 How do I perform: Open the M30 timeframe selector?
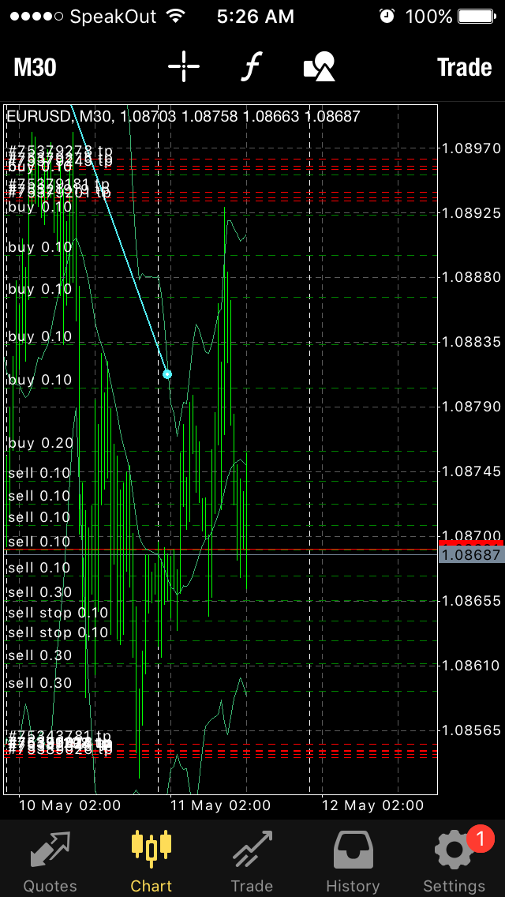coord(35,67)
